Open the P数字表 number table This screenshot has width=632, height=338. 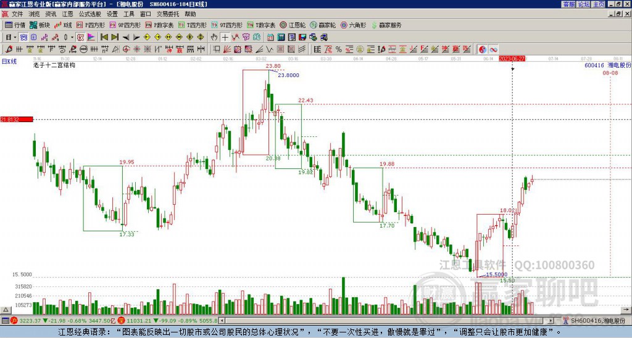[x=159, y=25]
